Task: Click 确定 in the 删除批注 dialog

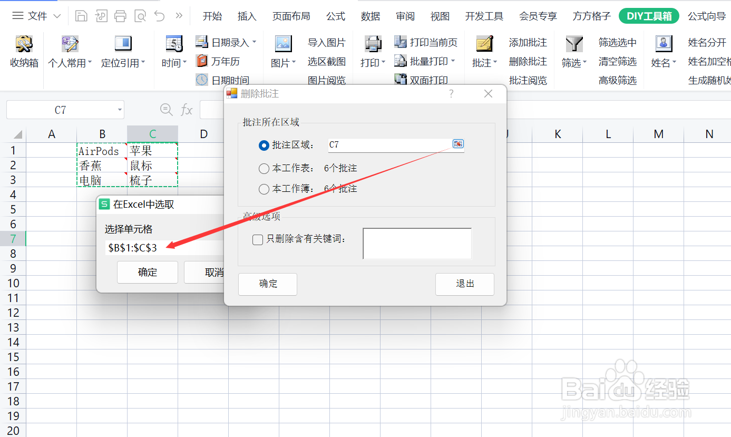Action: point(268,284)
